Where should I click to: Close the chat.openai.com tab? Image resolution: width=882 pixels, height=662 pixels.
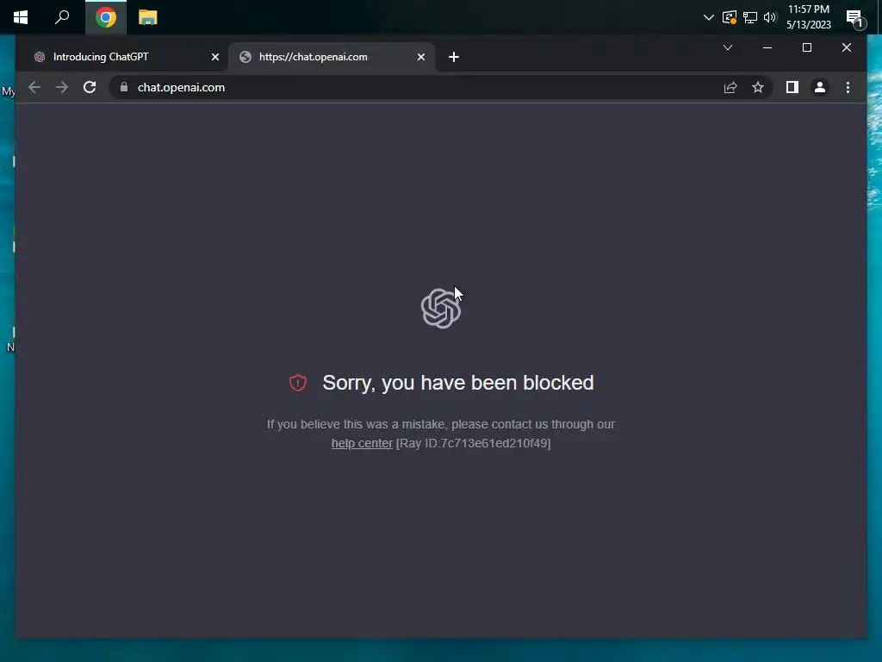pyautogui.click(x=420, y=57)
